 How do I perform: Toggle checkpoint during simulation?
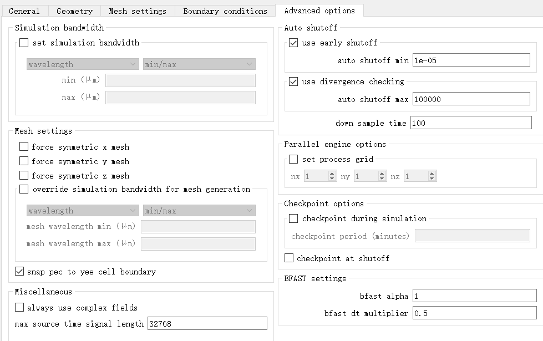[293, 218]
